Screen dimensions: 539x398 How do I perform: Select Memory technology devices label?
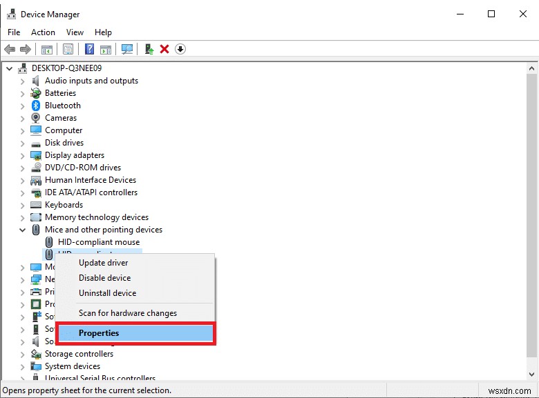[x=97, y=217]
